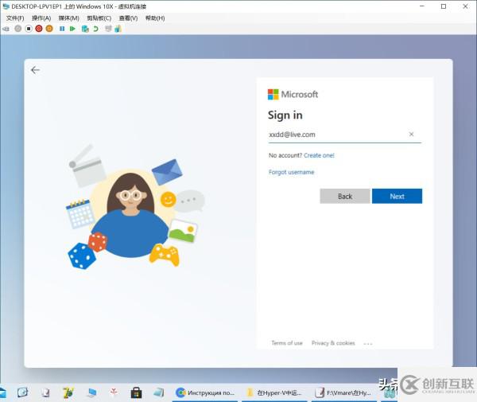The height and width of the screenshot is (402, 477).
Task: Open the Privacy & cookies link
Action: point(333,343)
